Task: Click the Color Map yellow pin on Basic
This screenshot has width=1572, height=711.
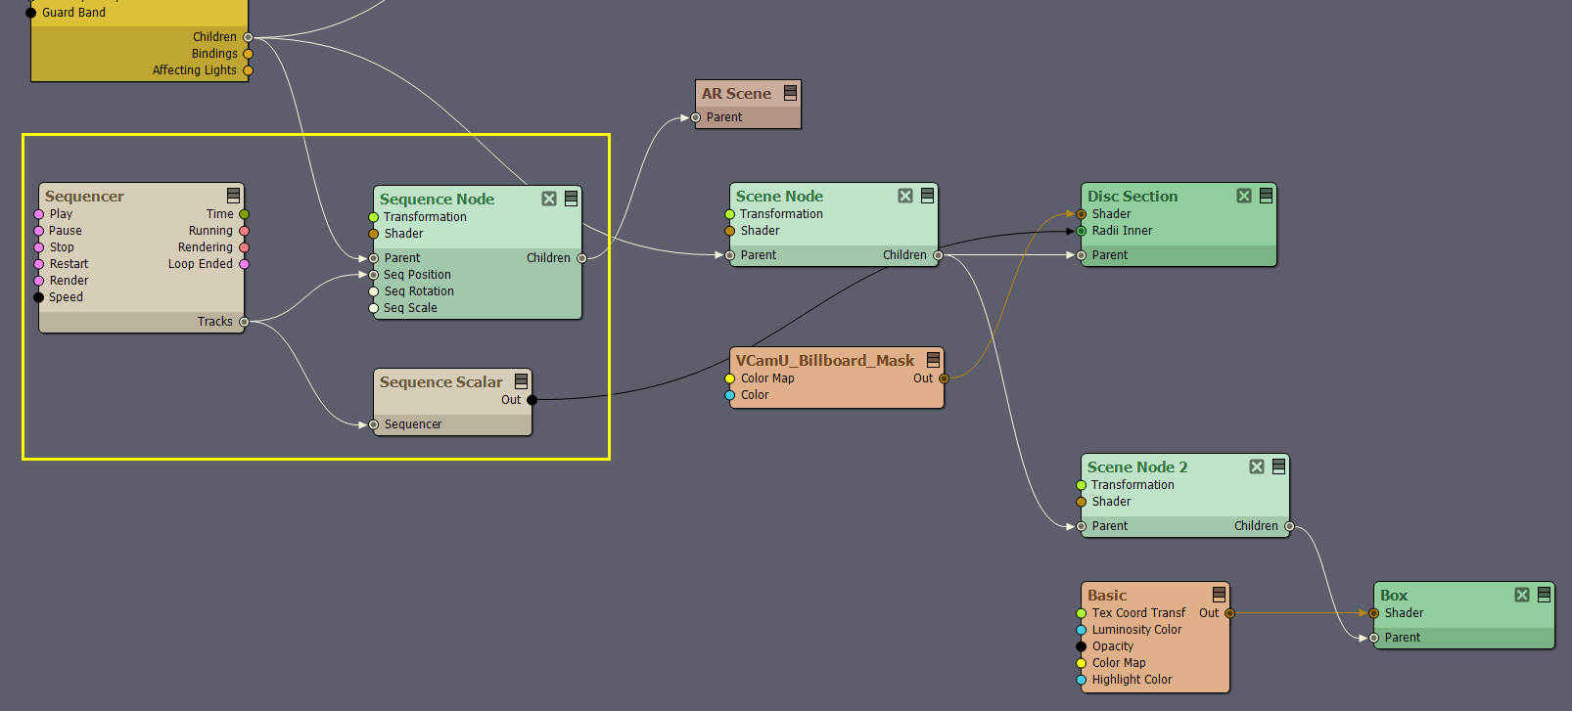Action: click(x=1082, y=663)
